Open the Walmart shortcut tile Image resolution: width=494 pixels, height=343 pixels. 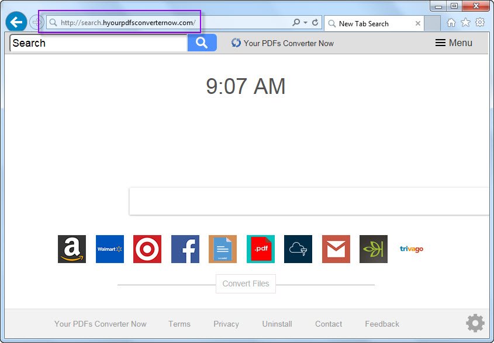point(110,249)
